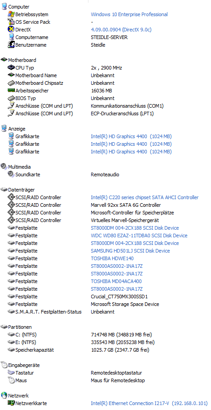Click the Eingabegeräte mouse icon
Screen dimensions: 211x410
[x=4, y=365]
